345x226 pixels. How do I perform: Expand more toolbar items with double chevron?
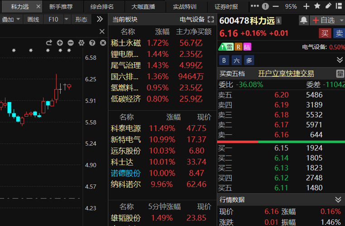[100, 19]
